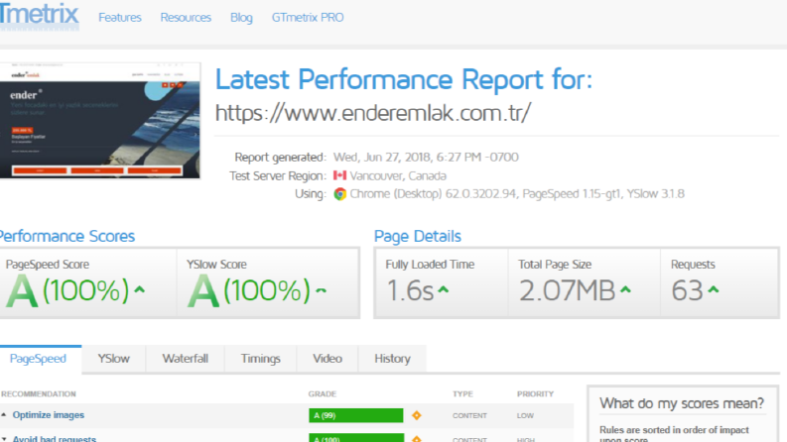
Task: Select the Timings tab
Action: (260, 359)
